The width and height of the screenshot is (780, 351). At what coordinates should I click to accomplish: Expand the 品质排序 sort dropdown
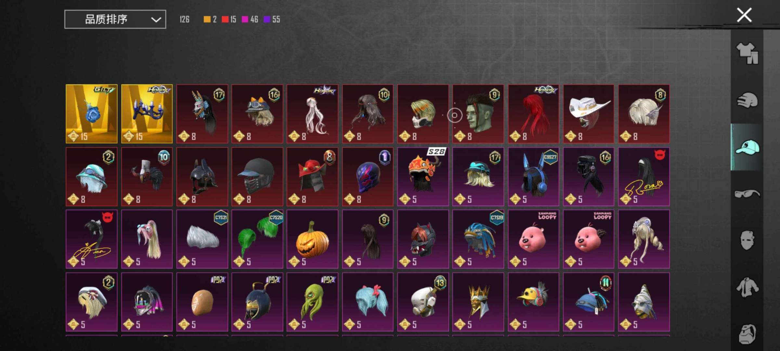115,19
